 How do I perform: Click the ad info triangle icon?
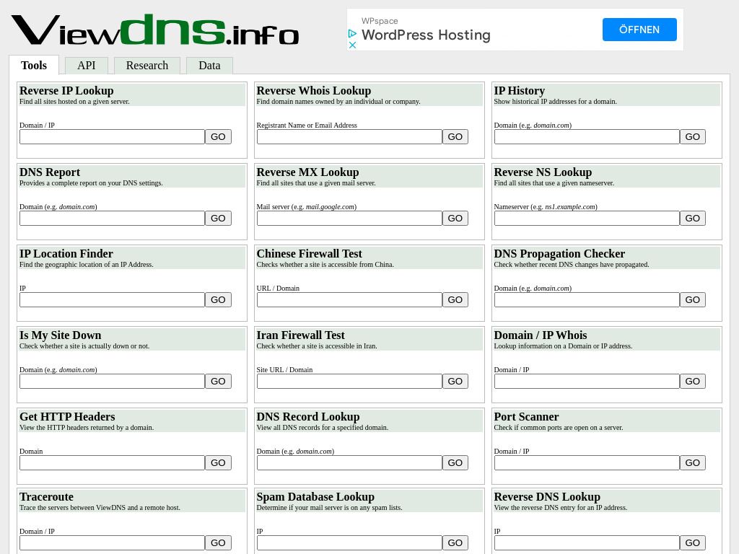click(352, 33)
